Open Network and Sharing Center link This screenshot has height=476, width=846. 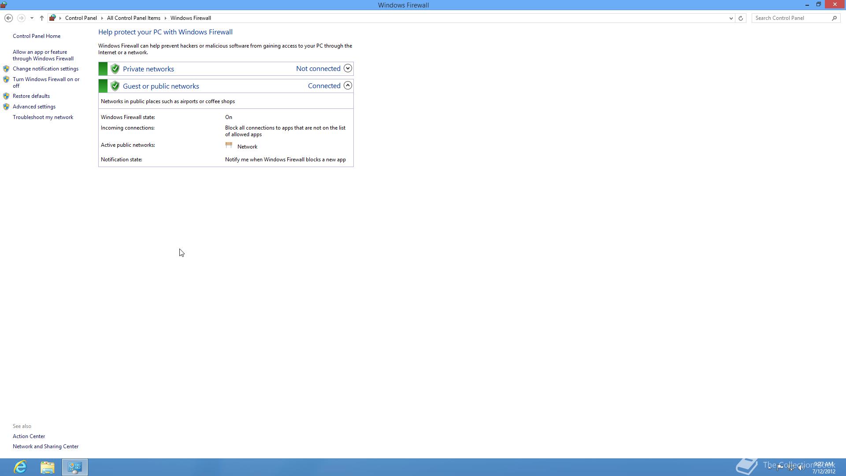[x=45, y=446]
